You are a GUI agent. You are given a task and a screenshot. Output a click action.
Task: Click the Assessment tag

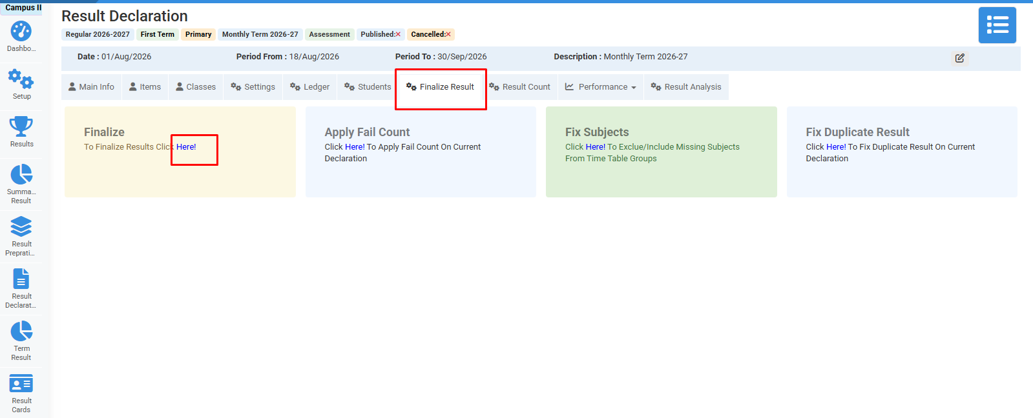329,34
